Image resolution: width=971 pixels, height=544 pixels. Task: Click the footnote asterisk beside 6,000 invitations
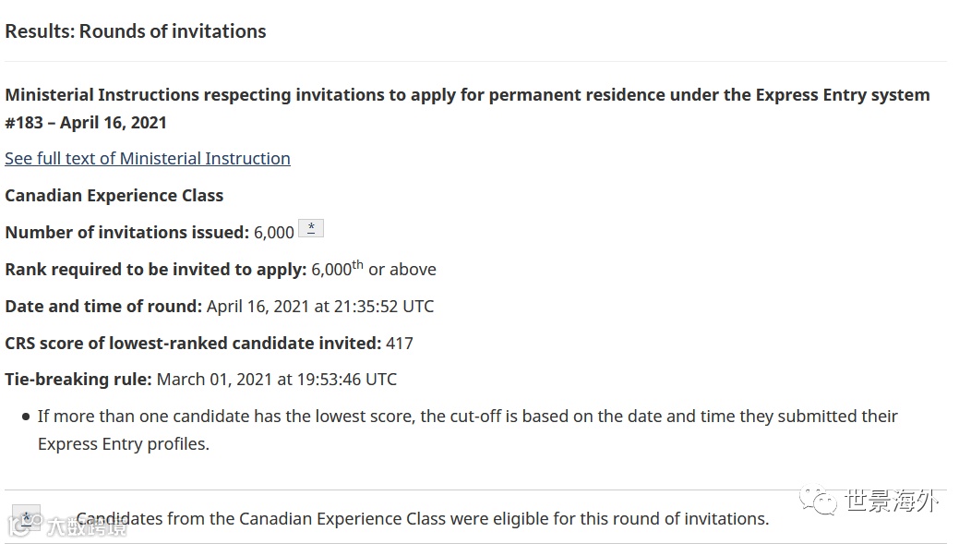[x=311, y=228]
